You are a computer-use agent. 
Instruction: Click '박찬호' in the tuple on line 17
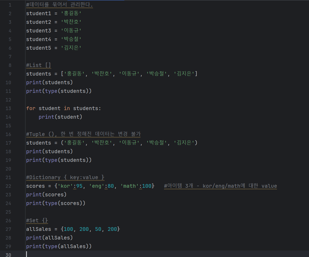102,142
